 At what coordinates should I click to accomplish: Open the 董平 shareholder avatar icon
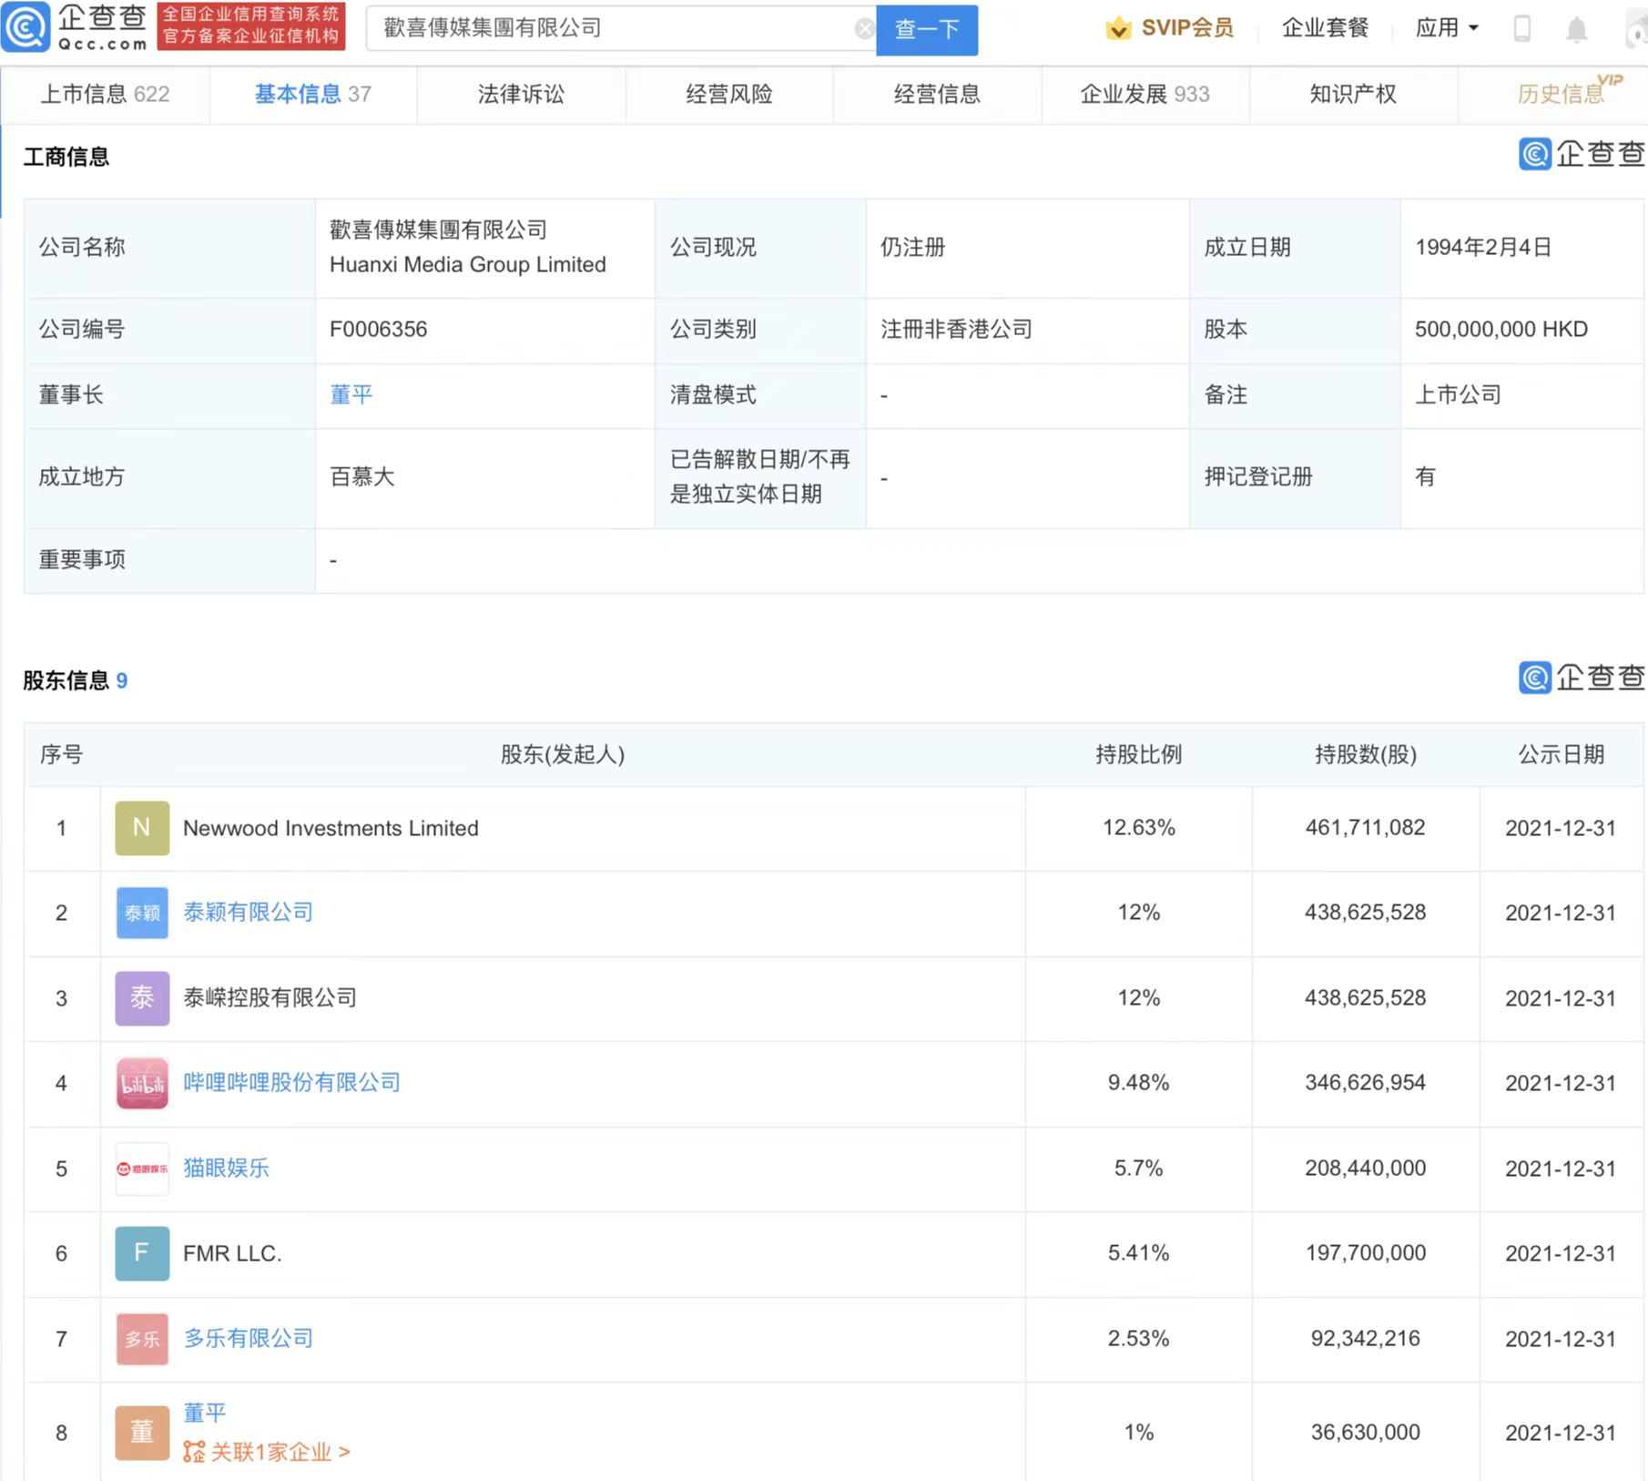pos(142,1433)
